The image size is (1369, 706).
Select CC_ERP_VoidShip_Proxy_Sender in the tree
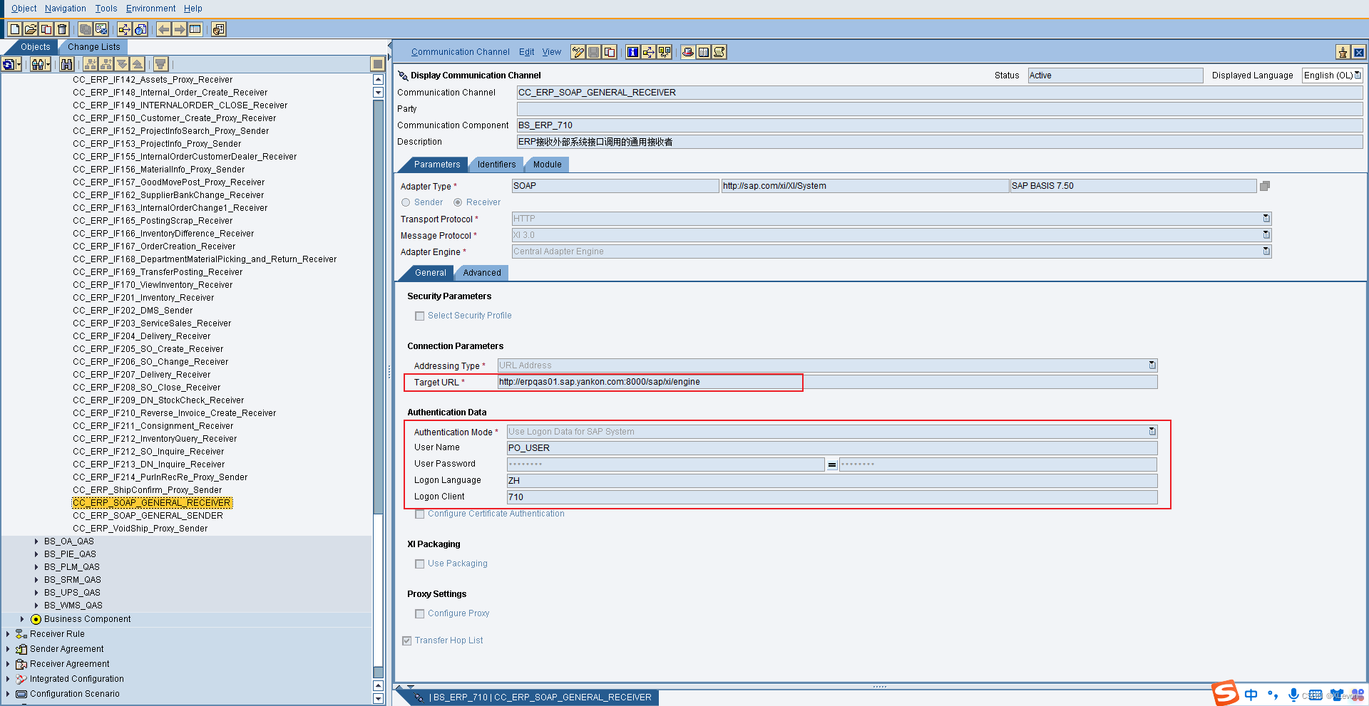pyautogui.click(x=140, y=529)
